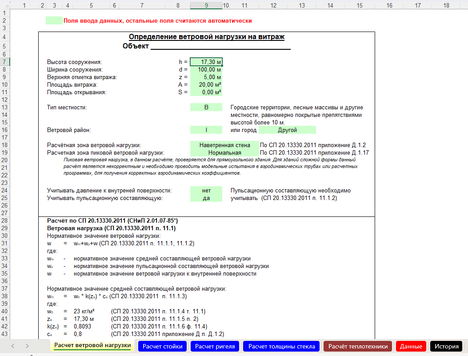Click the label Площадь витража:
This screenshot has width=468, height=356.
pyautogui.click(x=72, y=85)
